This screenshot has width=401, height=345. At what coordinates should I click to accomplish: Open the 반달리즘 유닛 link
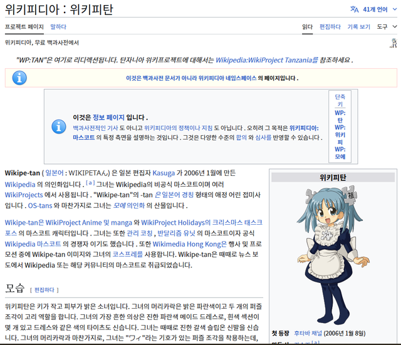pyautogui.click(x=176, y=233)
